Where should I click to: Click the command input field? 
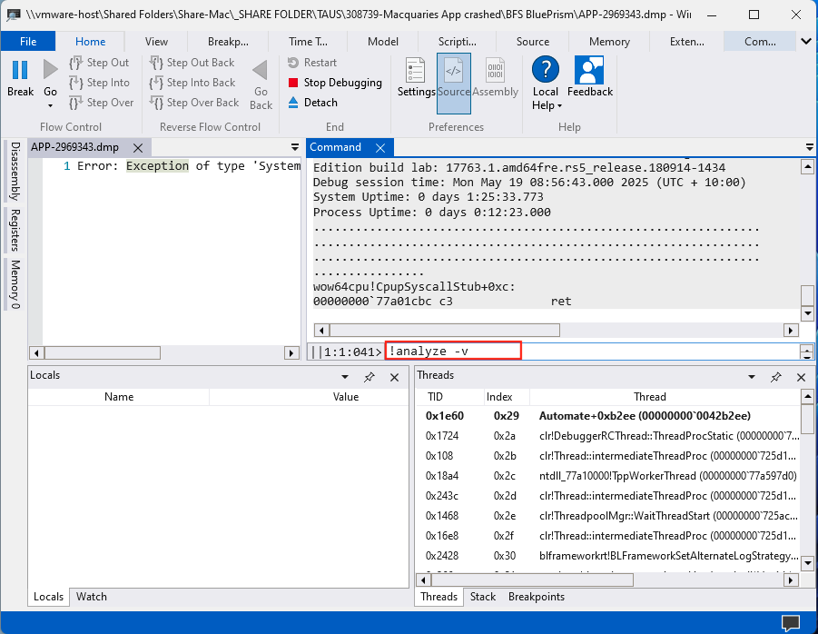[590, 352]
